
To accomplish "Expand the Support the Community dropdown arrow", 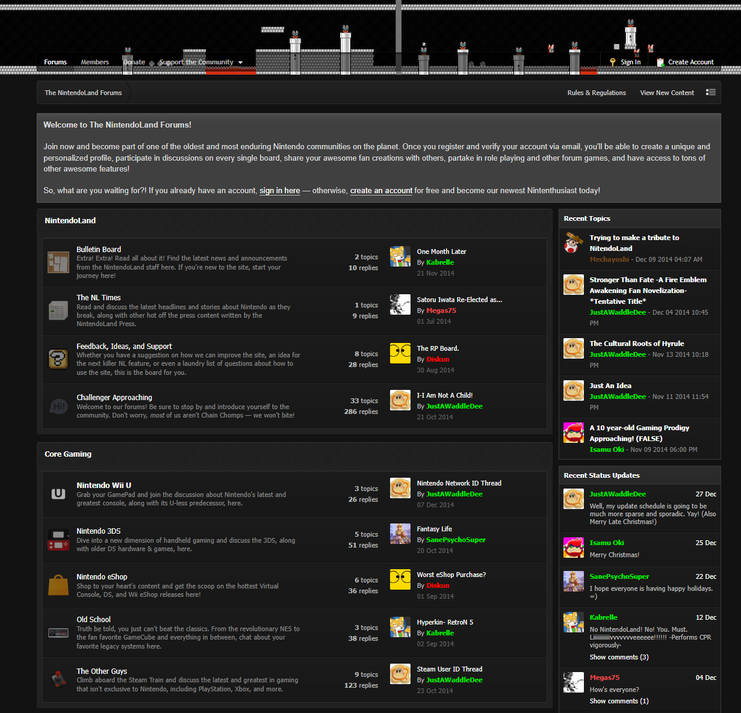I will point(240,63).
